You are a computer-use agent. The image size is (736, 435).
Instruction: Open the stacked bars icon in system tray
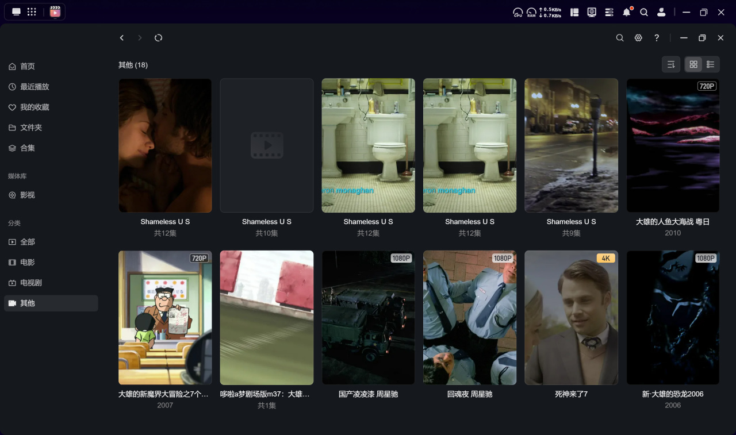(x=609, y=12)
